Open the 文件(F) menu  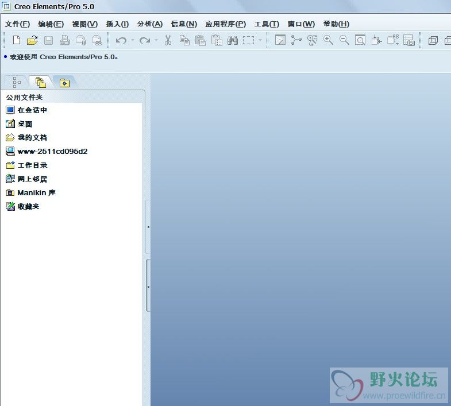(18, 24)
